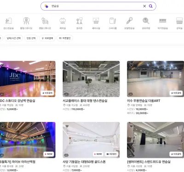Open the 인원 선택 people count filter

point(31,38)
